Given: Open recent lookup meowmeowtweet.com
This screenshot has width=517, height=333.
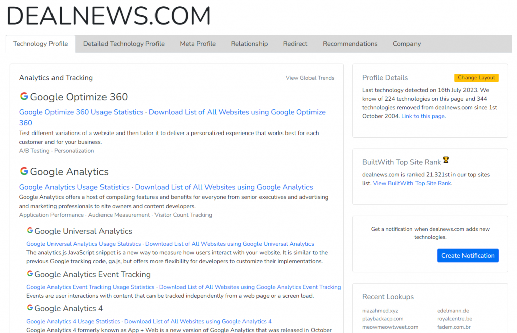Looking at the screenshot, I should coord(390,327).
